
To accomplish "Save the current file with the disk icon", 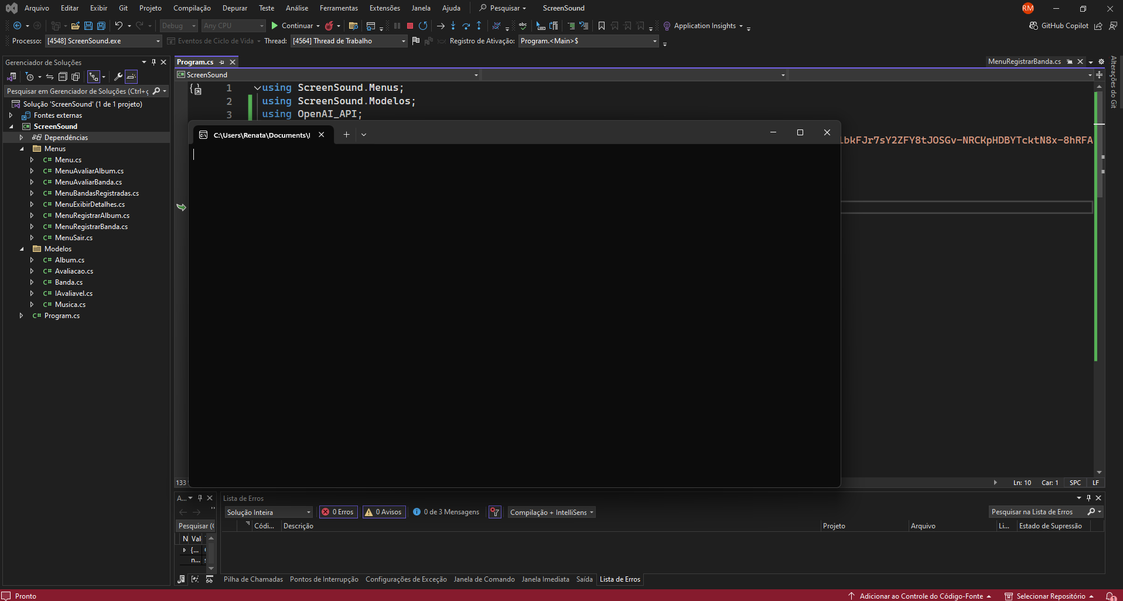I will [x=88, y=26].
